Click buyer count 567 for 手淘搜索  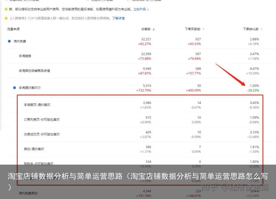pyautogui.click(x=198, y=54)
